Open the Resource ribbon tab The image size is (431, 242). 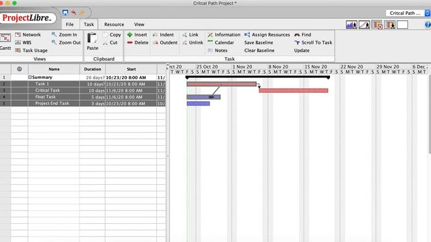(x=114, y=24)
